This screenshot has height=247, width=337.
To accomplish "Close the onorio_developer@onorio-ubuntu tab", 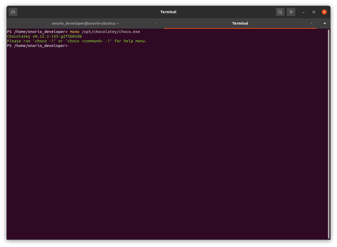I will [156, 23].
